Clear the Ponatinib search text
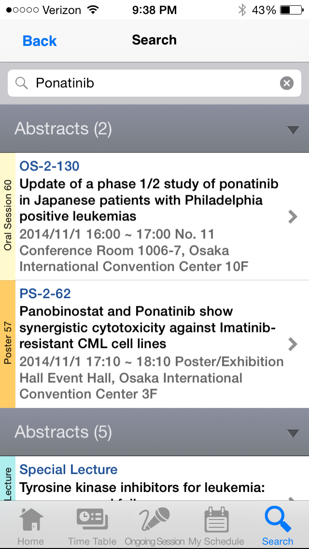309x549 pixels. [287, 83]
